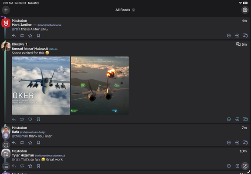This screenshot has width=251, height=174.
Task: Tap @rafa mention in Tyler Hillsman's post
Action: pyautogui.click(x=16, y=160)
